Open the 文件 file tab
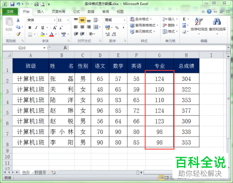This screenshot has width=233, height=183. pos(10,12)
